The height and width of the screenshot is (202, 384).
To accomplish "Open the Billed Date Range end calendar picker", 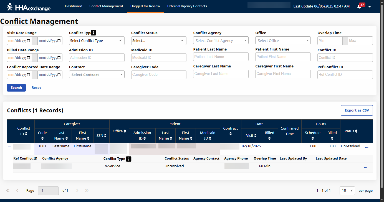I will tap(60, 57).
